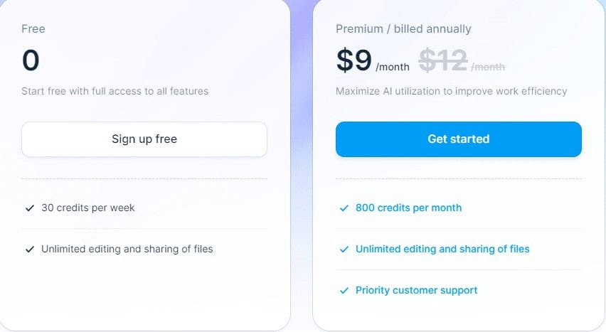Click the $9 per month price
The width and height of the screenshot is (606, 332).
coord(373,60)
